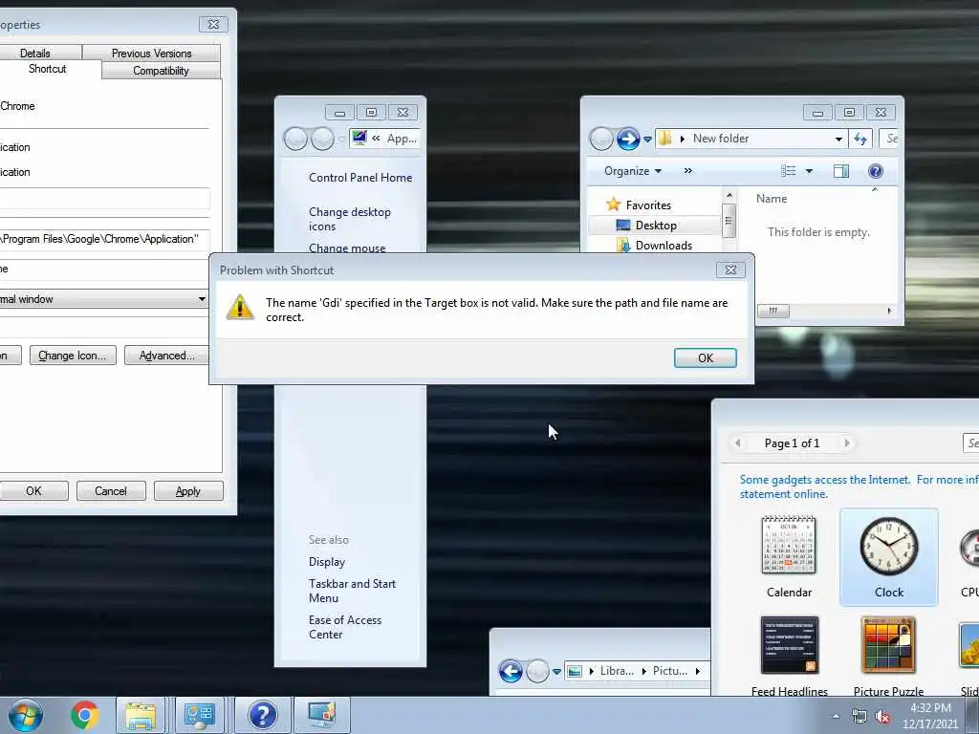
Task: Go to previous gadget page arrow
Action: pyautogui.click(x=738, y=443)
